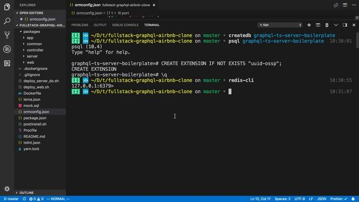Viewport: 359px width, 202px height.
Task: Close the ormconfig.json editor tab
Action: tap(154, 5)
